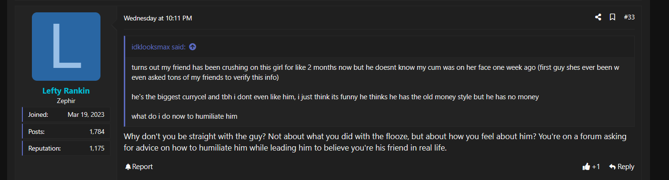This screenshot has width=669, height=180.
Task: Click the up-arrow icon beside idklooksmax said
Action: [192, 47]
